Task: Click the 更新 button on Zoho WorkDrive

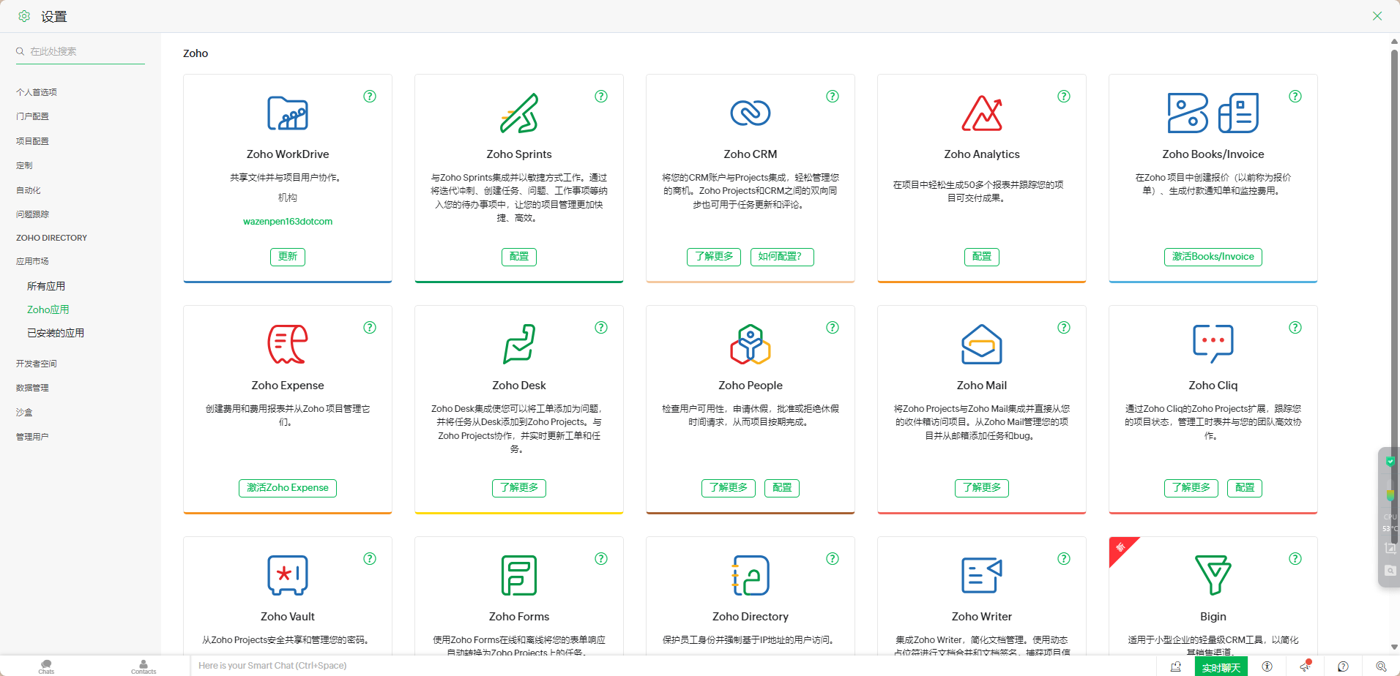Action: [288, 257]
